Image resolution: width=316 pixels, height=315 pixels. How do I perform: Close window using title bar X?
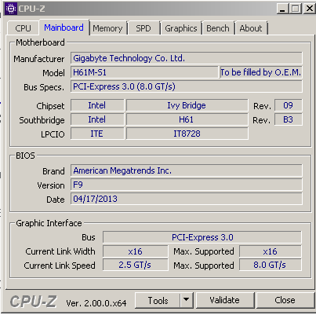point(310,9)
